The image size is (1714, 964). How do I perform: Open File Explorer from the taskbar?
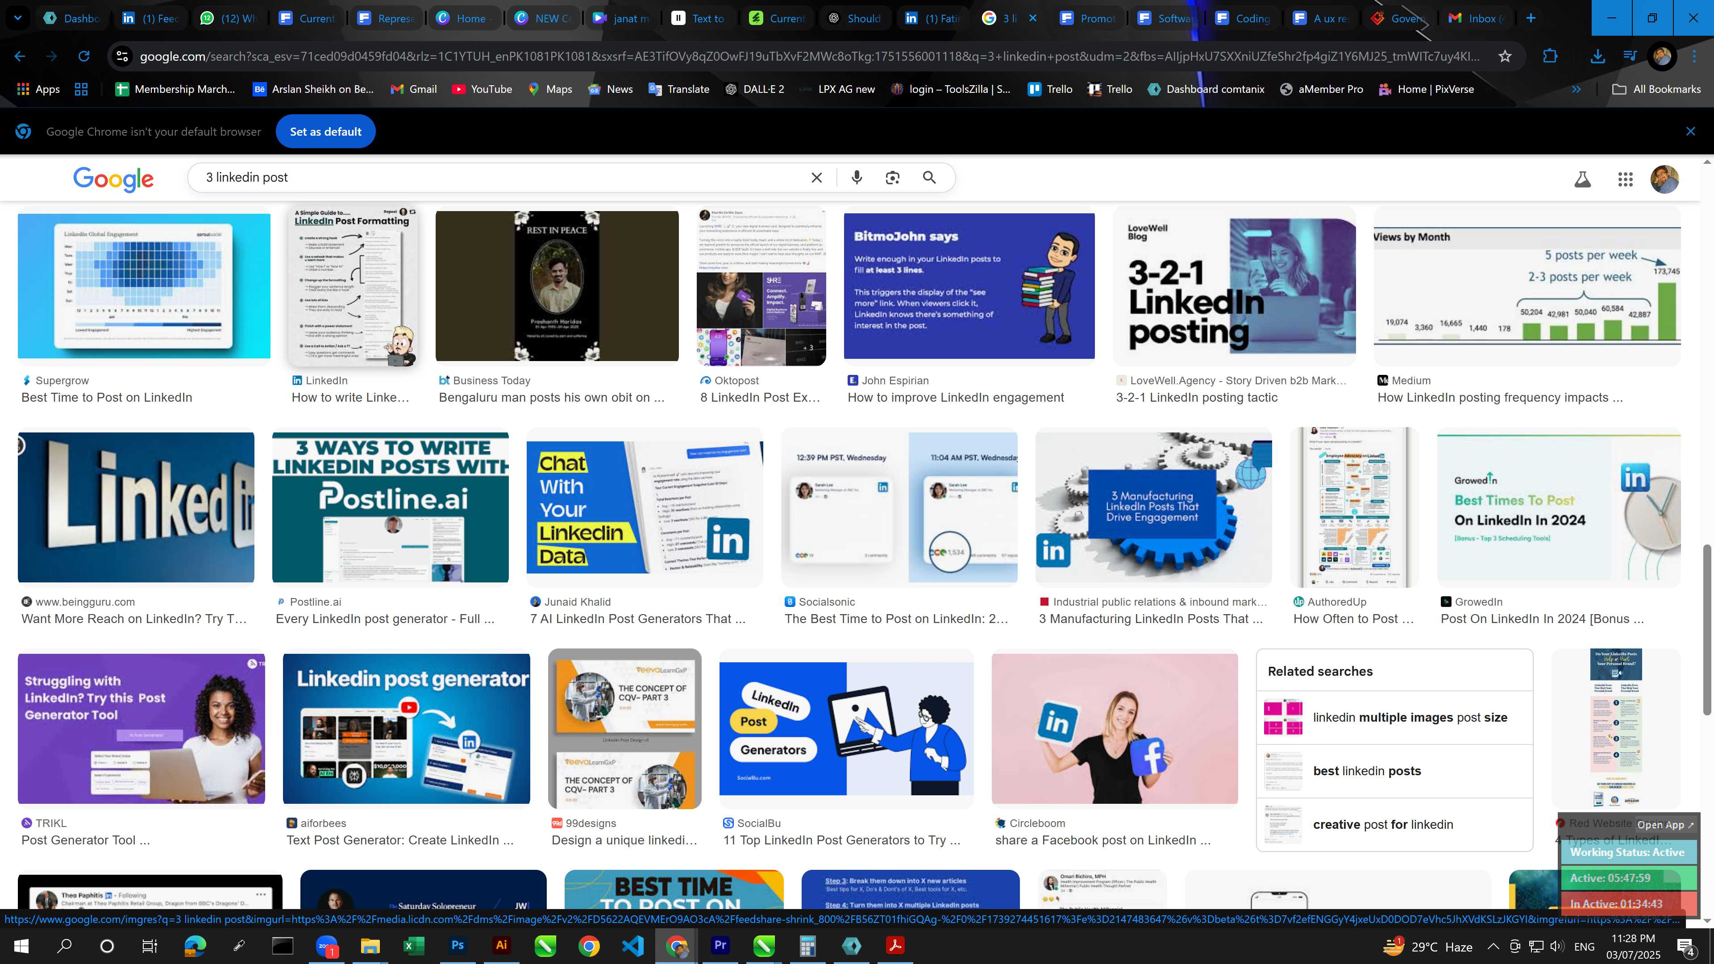(370, 945)
